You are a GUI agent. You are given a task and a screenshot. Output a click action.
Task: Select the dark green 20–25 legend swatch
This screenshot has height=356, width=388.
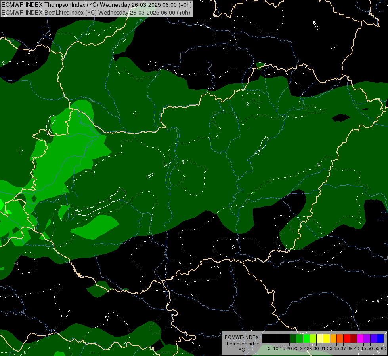[x=293, y=338]
